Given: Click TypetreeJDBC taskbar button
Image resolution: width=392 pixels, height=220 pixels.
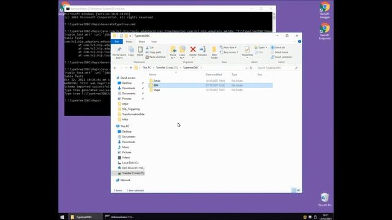Looking at the screenshot, I should 85,217.
